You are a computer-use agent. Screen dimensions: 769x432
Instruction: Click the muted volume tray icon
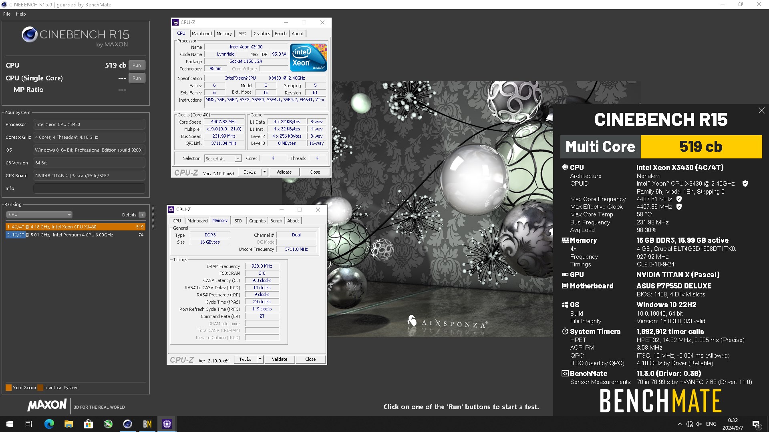coord(699,424)
